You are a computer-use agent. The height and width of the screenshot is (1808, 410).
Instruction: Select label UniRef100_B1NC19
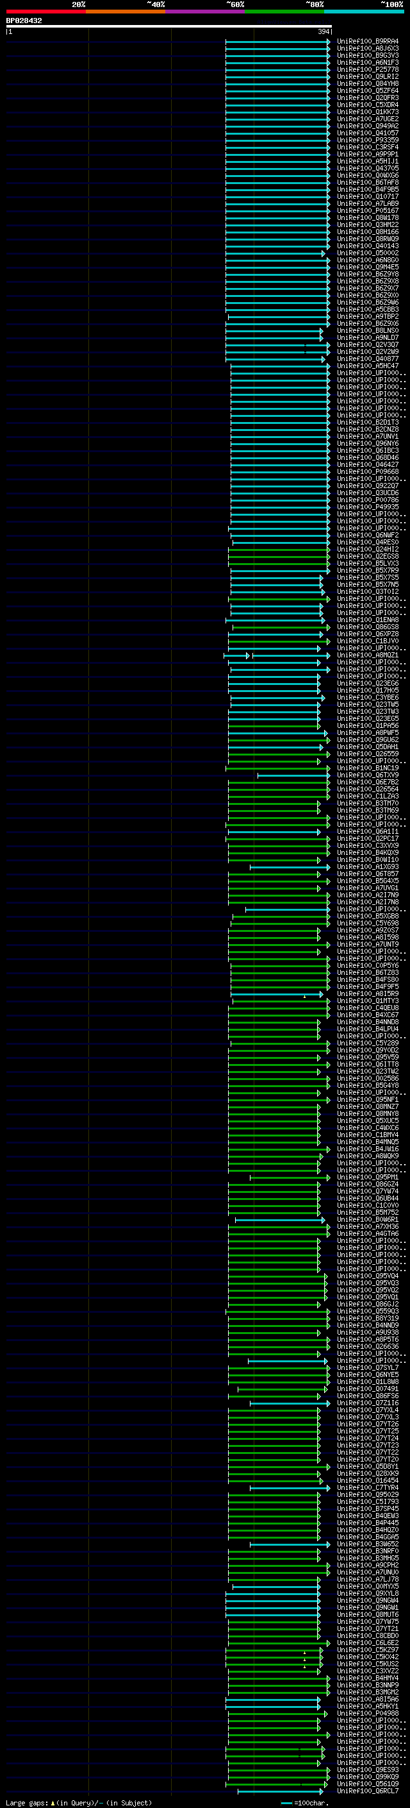tap(367, 768)
